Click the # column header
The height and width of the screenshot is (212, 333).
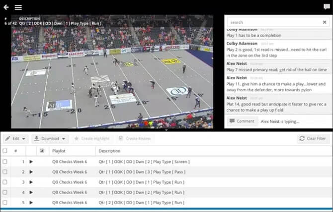click(15, 151)
